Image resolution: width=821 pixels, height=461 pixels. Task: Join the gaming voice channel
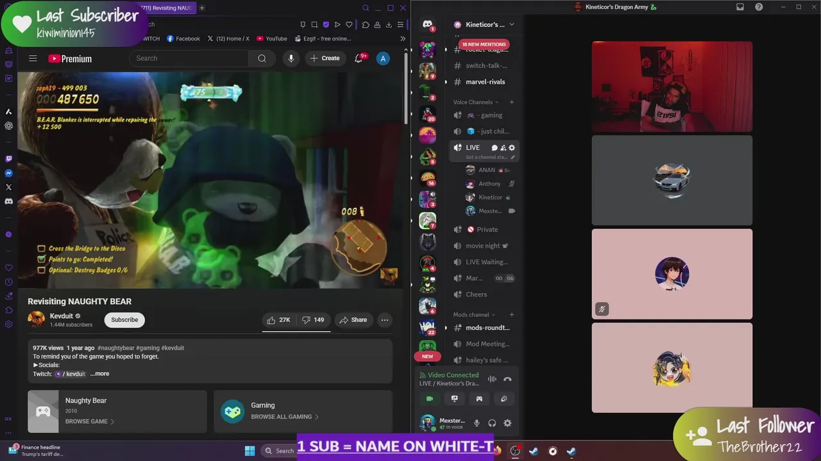tap(484, 115)
